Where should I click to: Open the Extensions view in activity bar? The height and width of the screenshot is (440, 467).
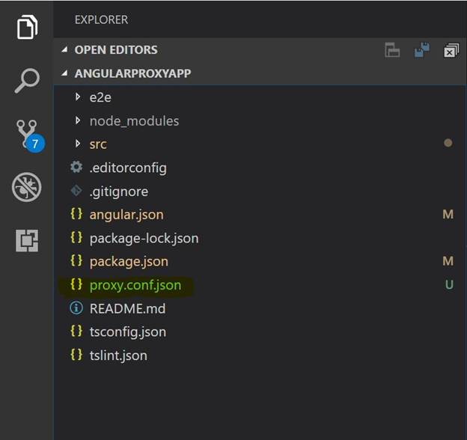coord(27,240)
